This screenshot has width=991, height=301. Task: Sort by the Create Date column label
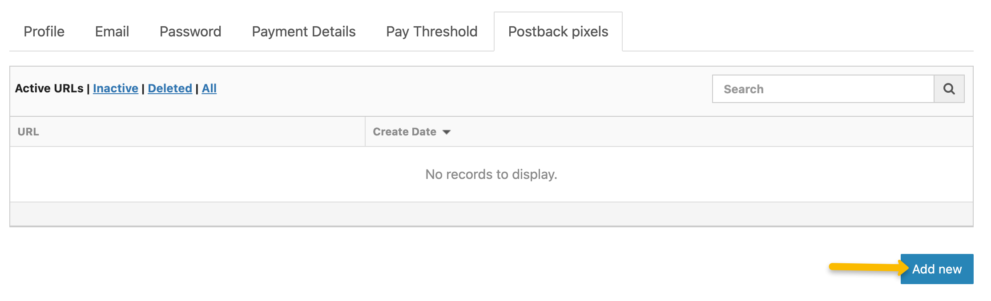[x=404, y=132]
